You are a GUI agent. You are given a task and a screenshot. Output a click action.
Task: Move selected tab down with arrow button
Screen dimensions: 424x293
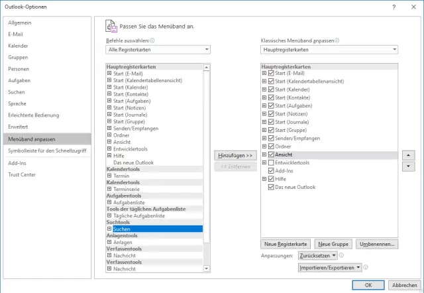[x=408, y=166]
